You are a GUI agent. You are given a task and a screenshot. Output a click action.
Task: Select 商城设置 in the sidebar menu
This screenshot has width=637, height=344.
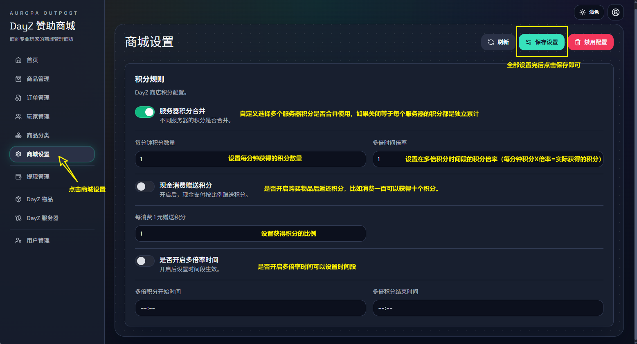[x=38, y=154]
